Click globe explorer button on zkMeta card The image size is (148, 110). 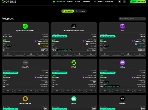[128, 90]
